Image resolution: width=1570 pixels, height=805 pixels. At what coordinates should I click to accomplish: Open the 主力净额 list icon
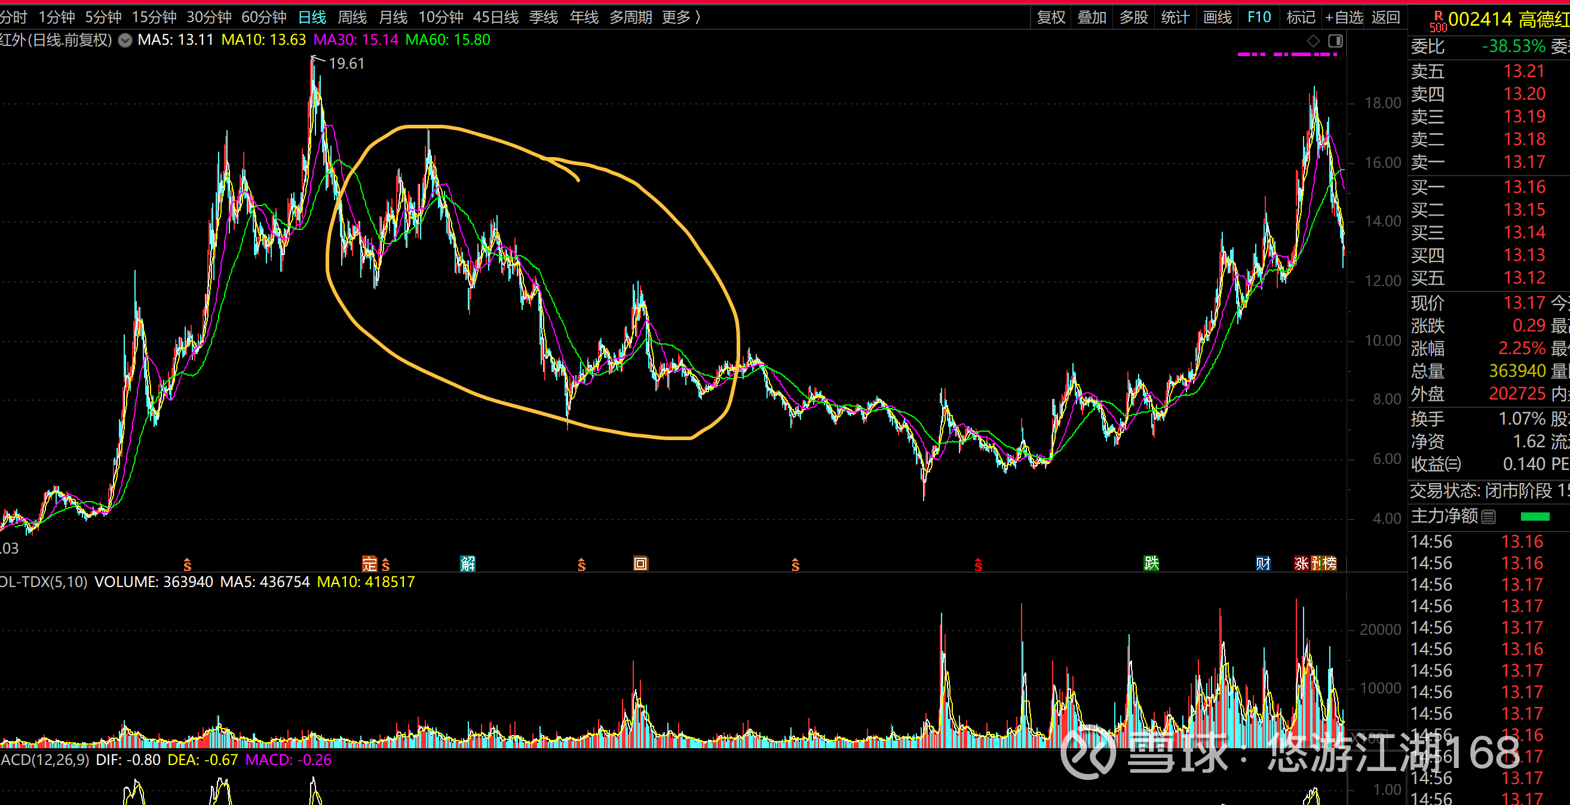click(x=1488, y=517)
